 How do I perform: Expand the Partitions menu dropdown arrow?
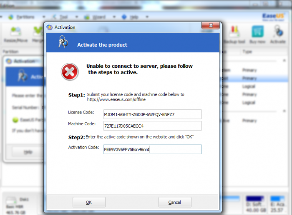(x=44, y=17)
